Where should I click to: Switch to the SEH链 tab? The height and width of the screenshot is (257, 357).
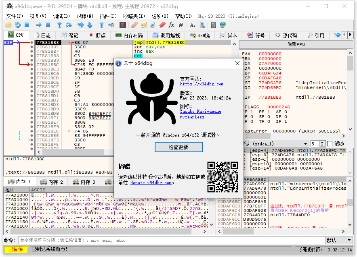pyautogui.click(x=200, y=35)
